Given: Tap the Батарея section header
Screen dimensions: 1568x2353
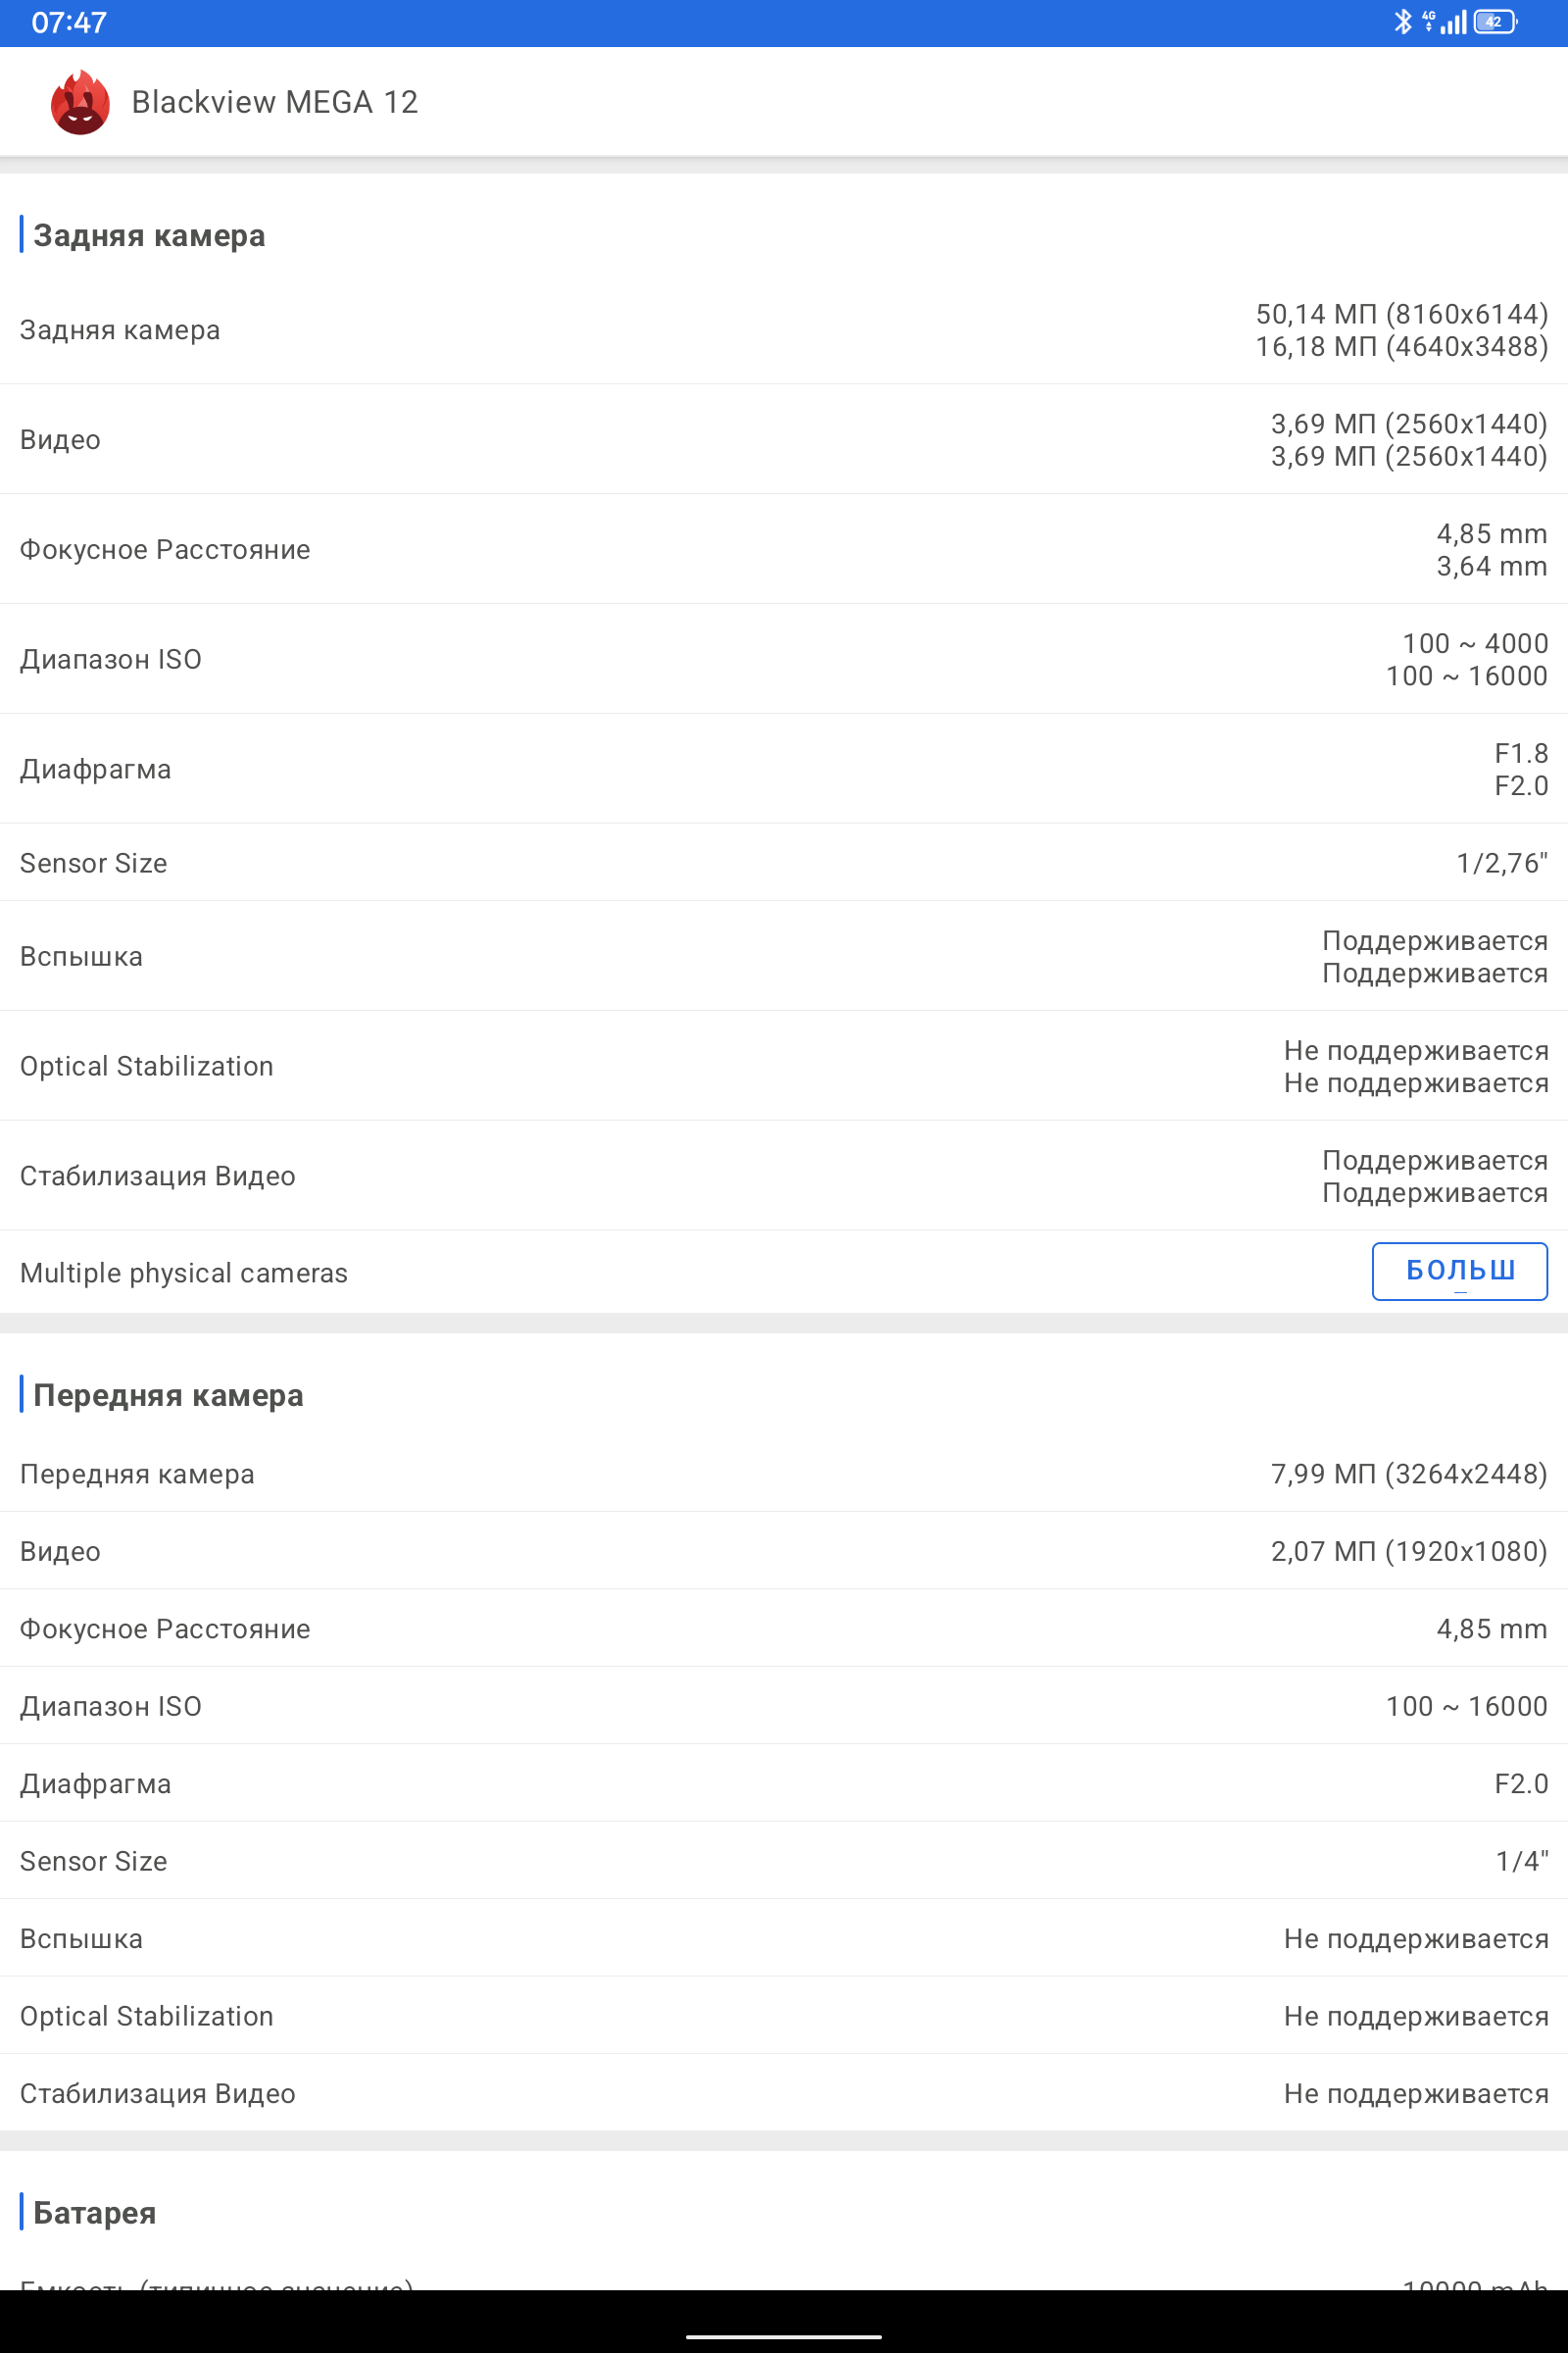Looking at the screenshot, I should (x=95, y=2212).
